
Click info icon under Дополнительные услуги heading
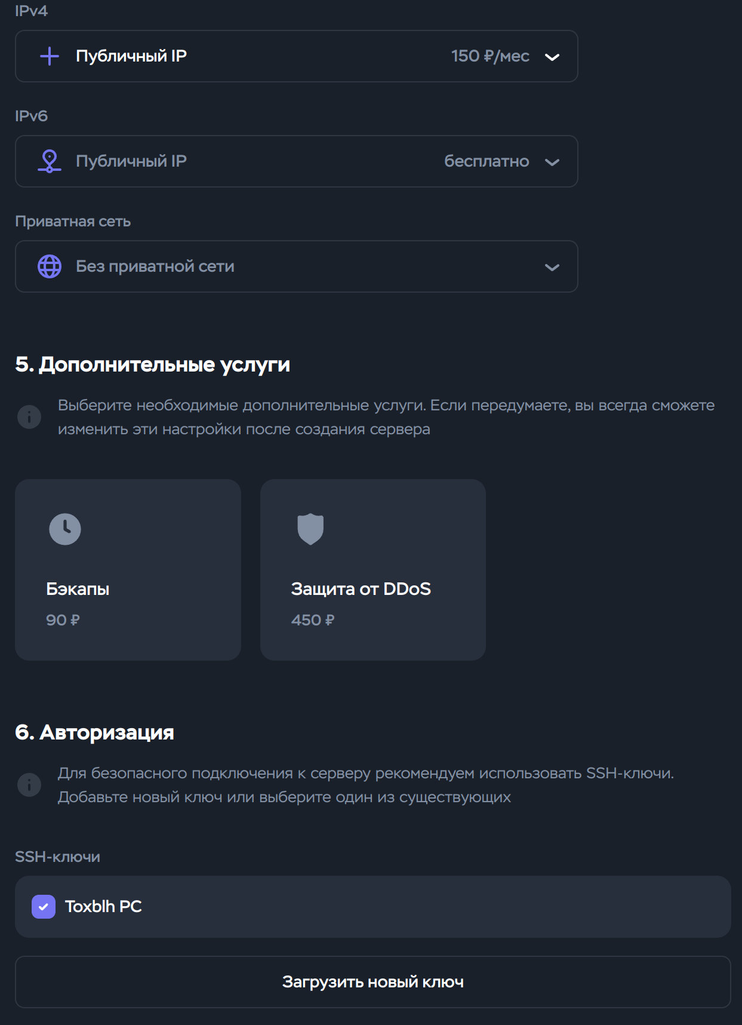coord(29,417)
